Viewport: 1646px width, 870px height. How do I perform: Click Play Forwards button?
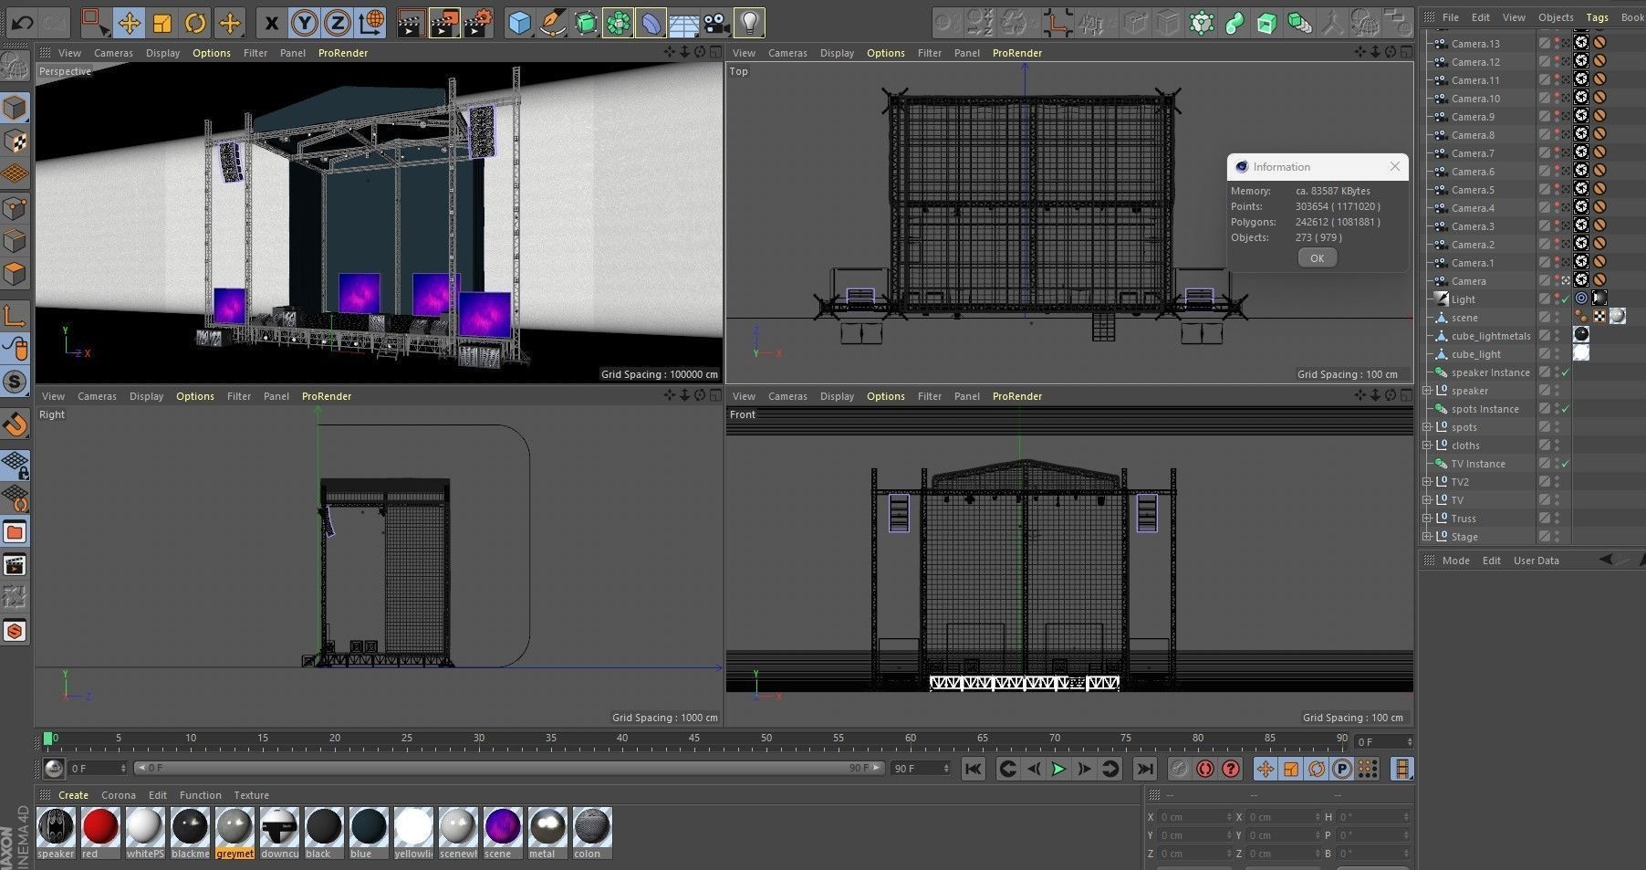(x=1058, y=769)
